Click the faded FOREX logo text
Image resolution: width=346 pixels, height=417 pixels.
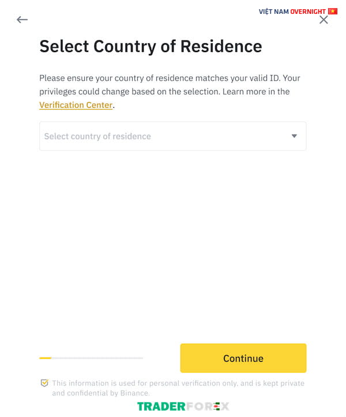point(208,407)
